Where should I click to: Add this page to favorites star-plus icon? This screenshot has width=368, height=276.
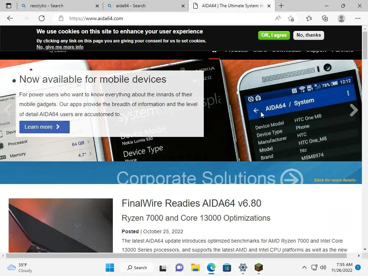(291, 18)
